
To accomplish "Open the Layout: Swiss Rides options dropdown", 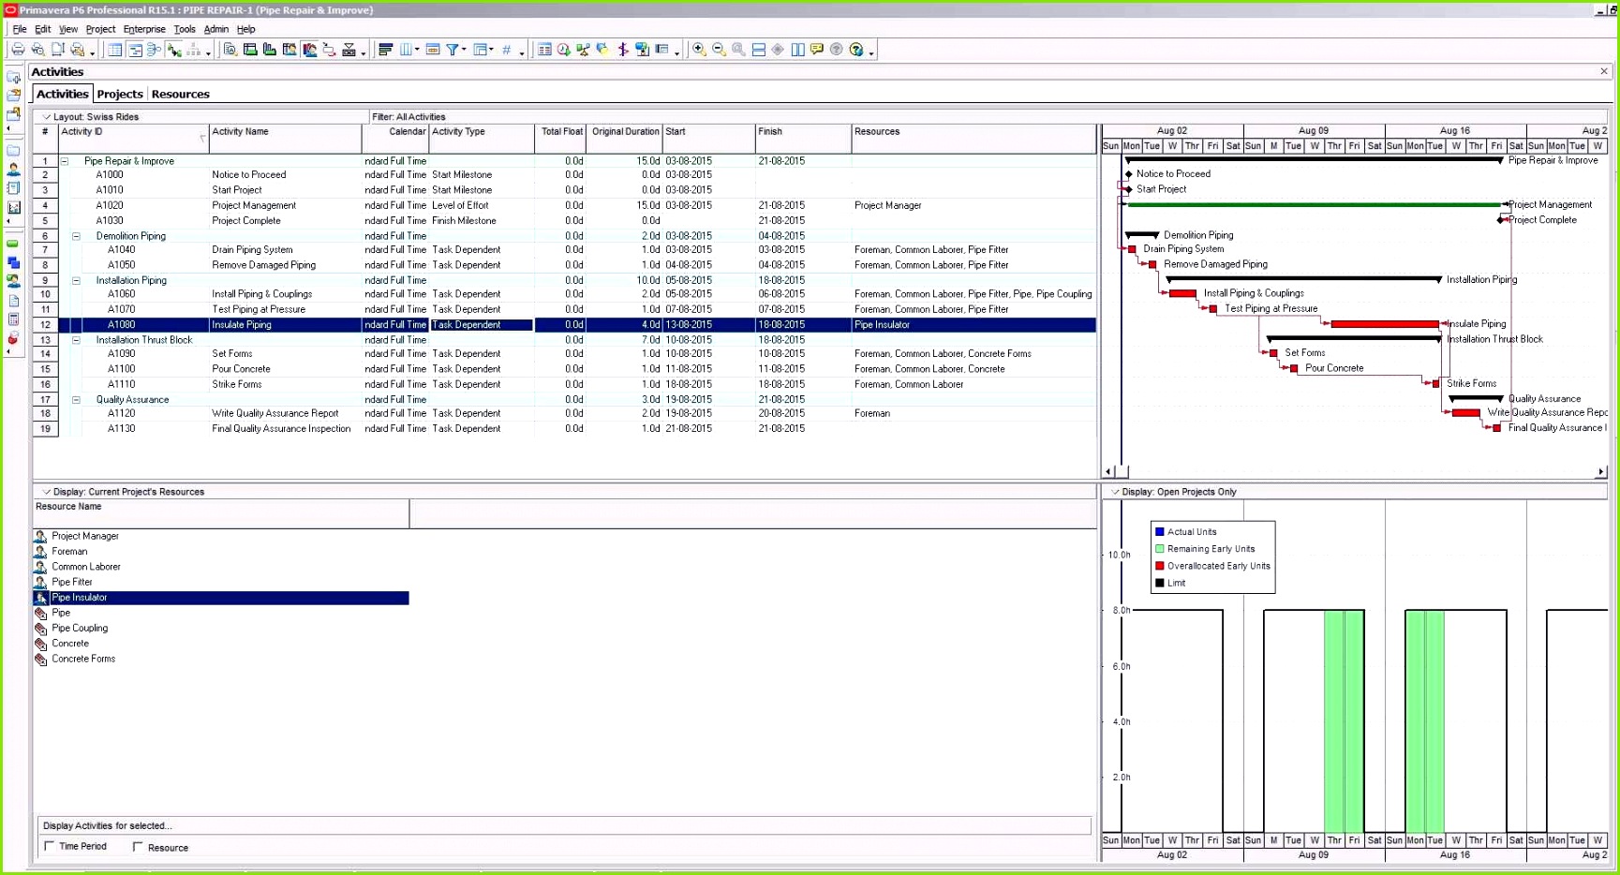I will 45,116.
